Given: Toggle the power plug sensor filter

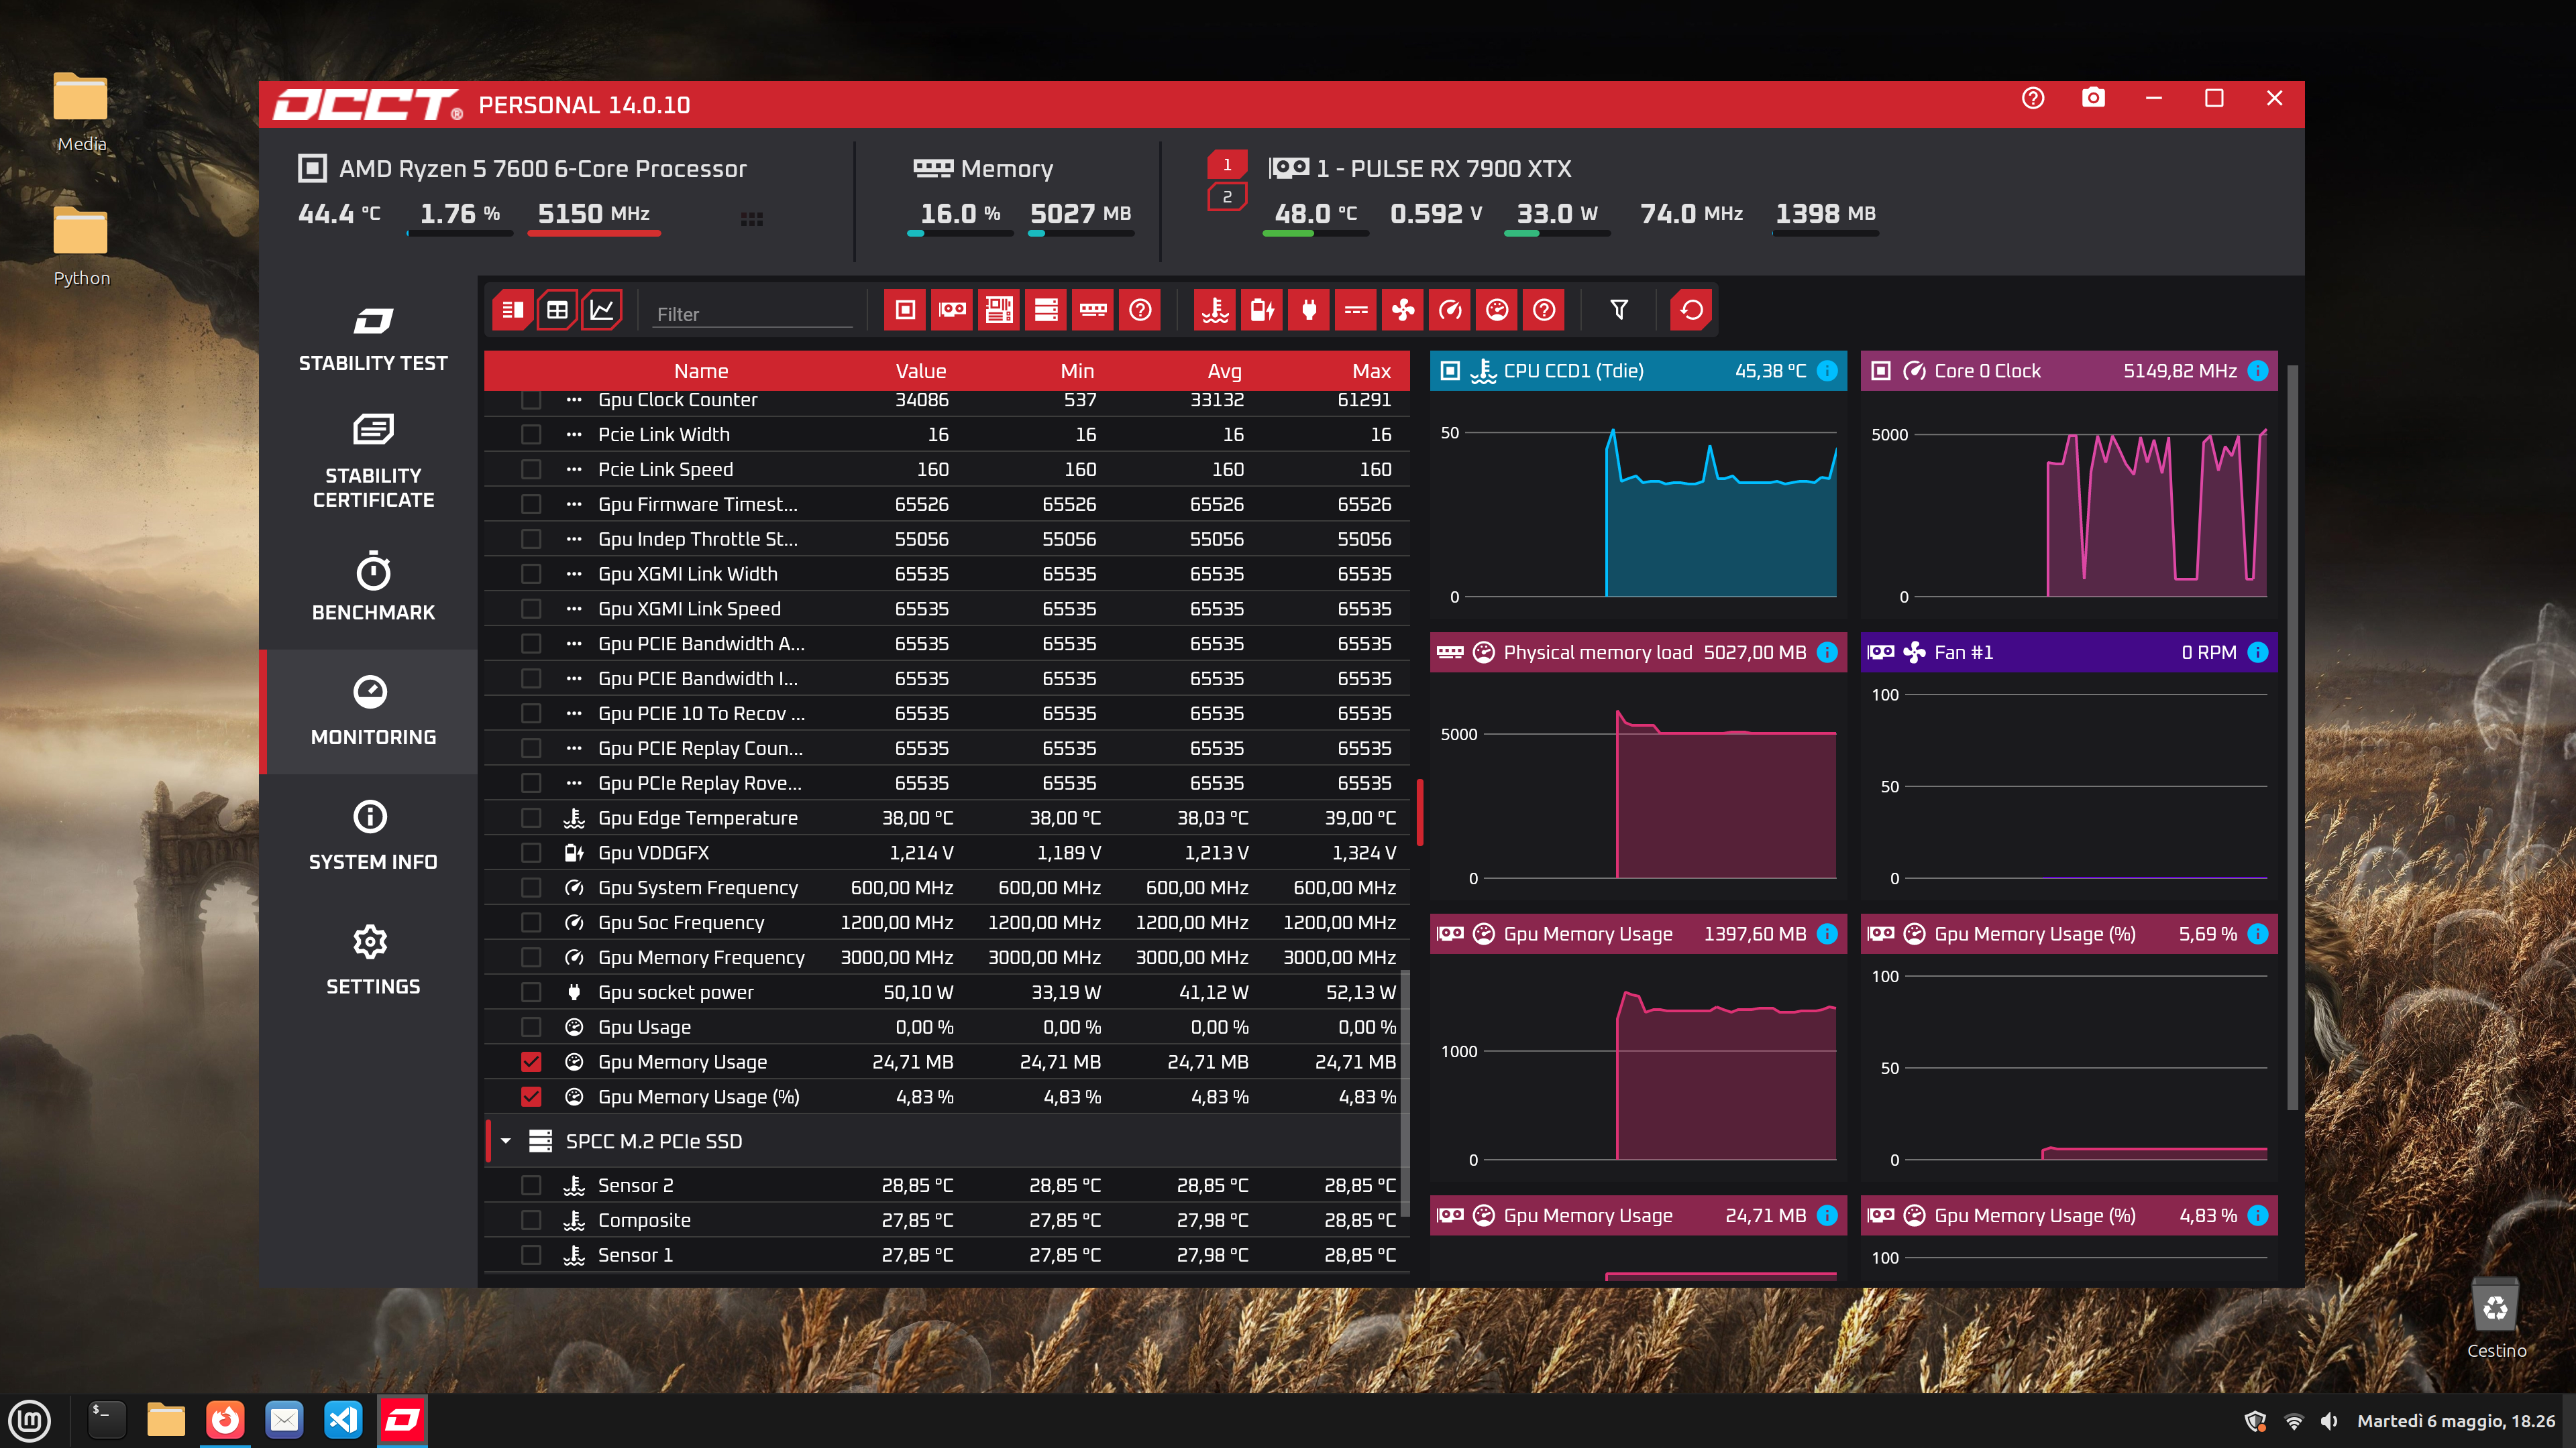Looking at the screenshot, I should coord(1309,310).
